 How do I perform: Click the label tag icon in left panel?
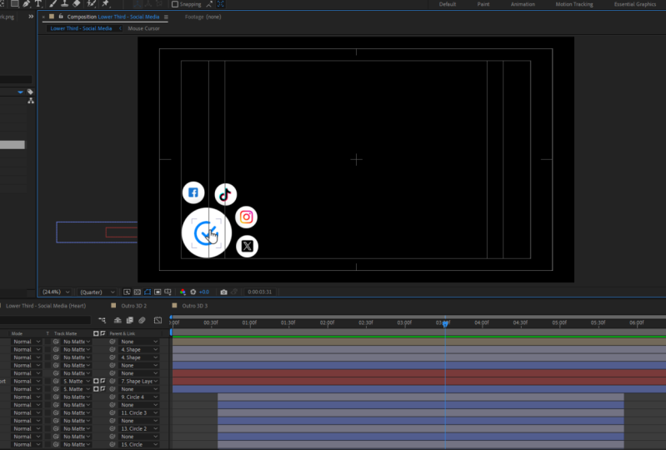[x=30, y=92]
